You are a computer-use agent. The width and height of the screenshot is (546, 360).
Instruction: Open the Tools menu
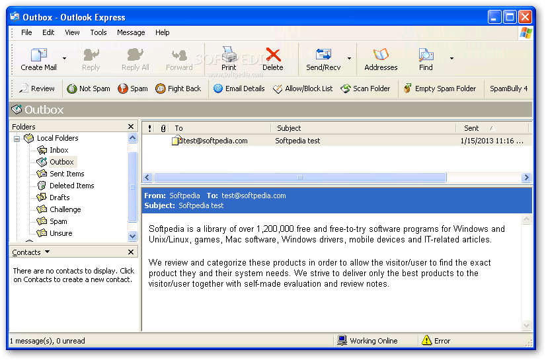tap(98, 32)
